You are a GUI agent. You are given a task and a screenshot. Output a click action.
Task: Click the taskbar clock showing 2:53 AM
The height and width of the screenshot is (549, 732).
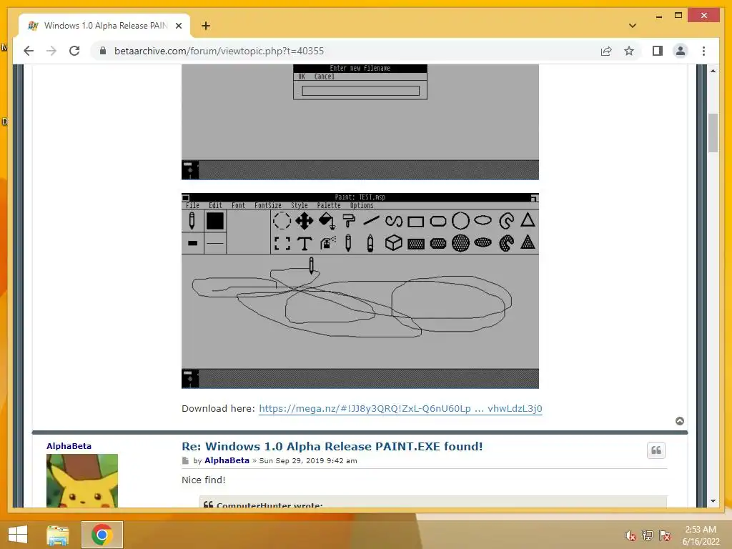point(701,535)
